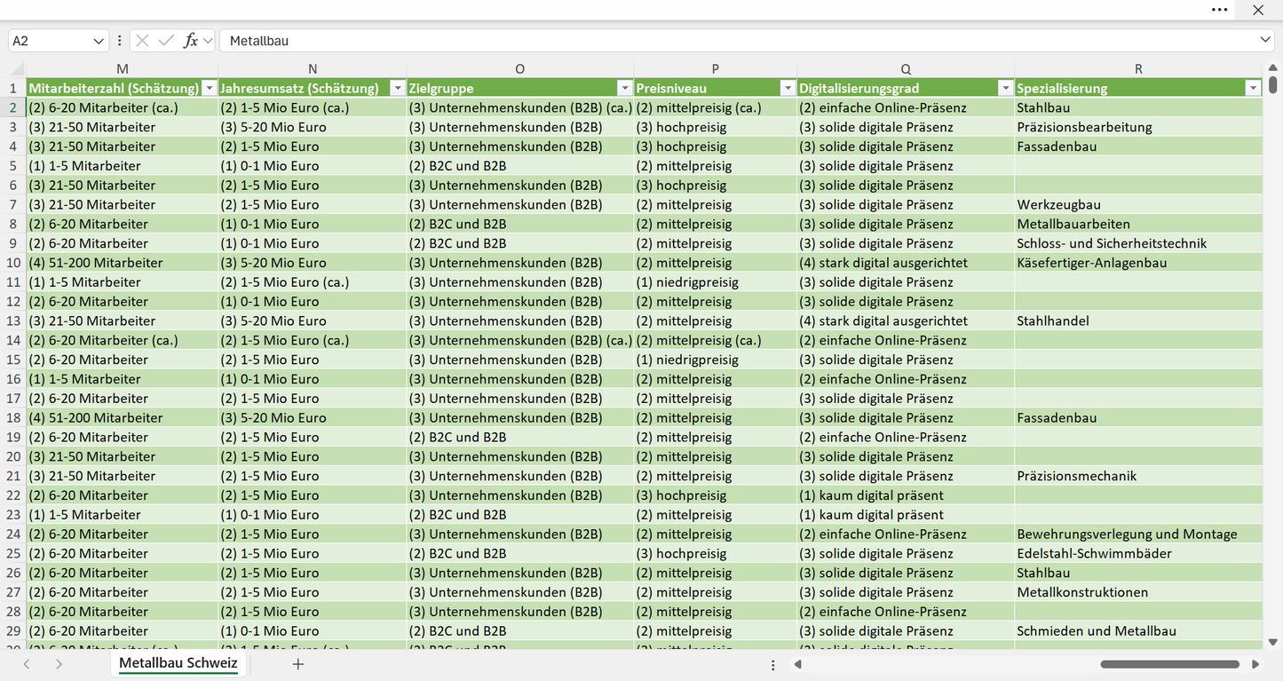Click the formula bar cancel X icon
Image resolution: width=1283 pixels, height=681 pixels.
(142, 41)
